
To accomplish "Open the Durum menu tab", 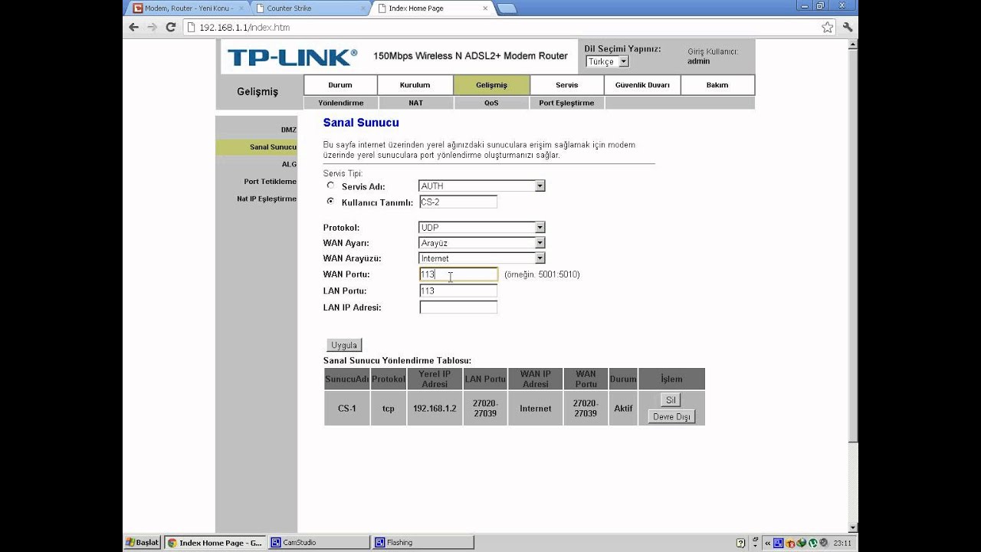I will pos(340,85).
